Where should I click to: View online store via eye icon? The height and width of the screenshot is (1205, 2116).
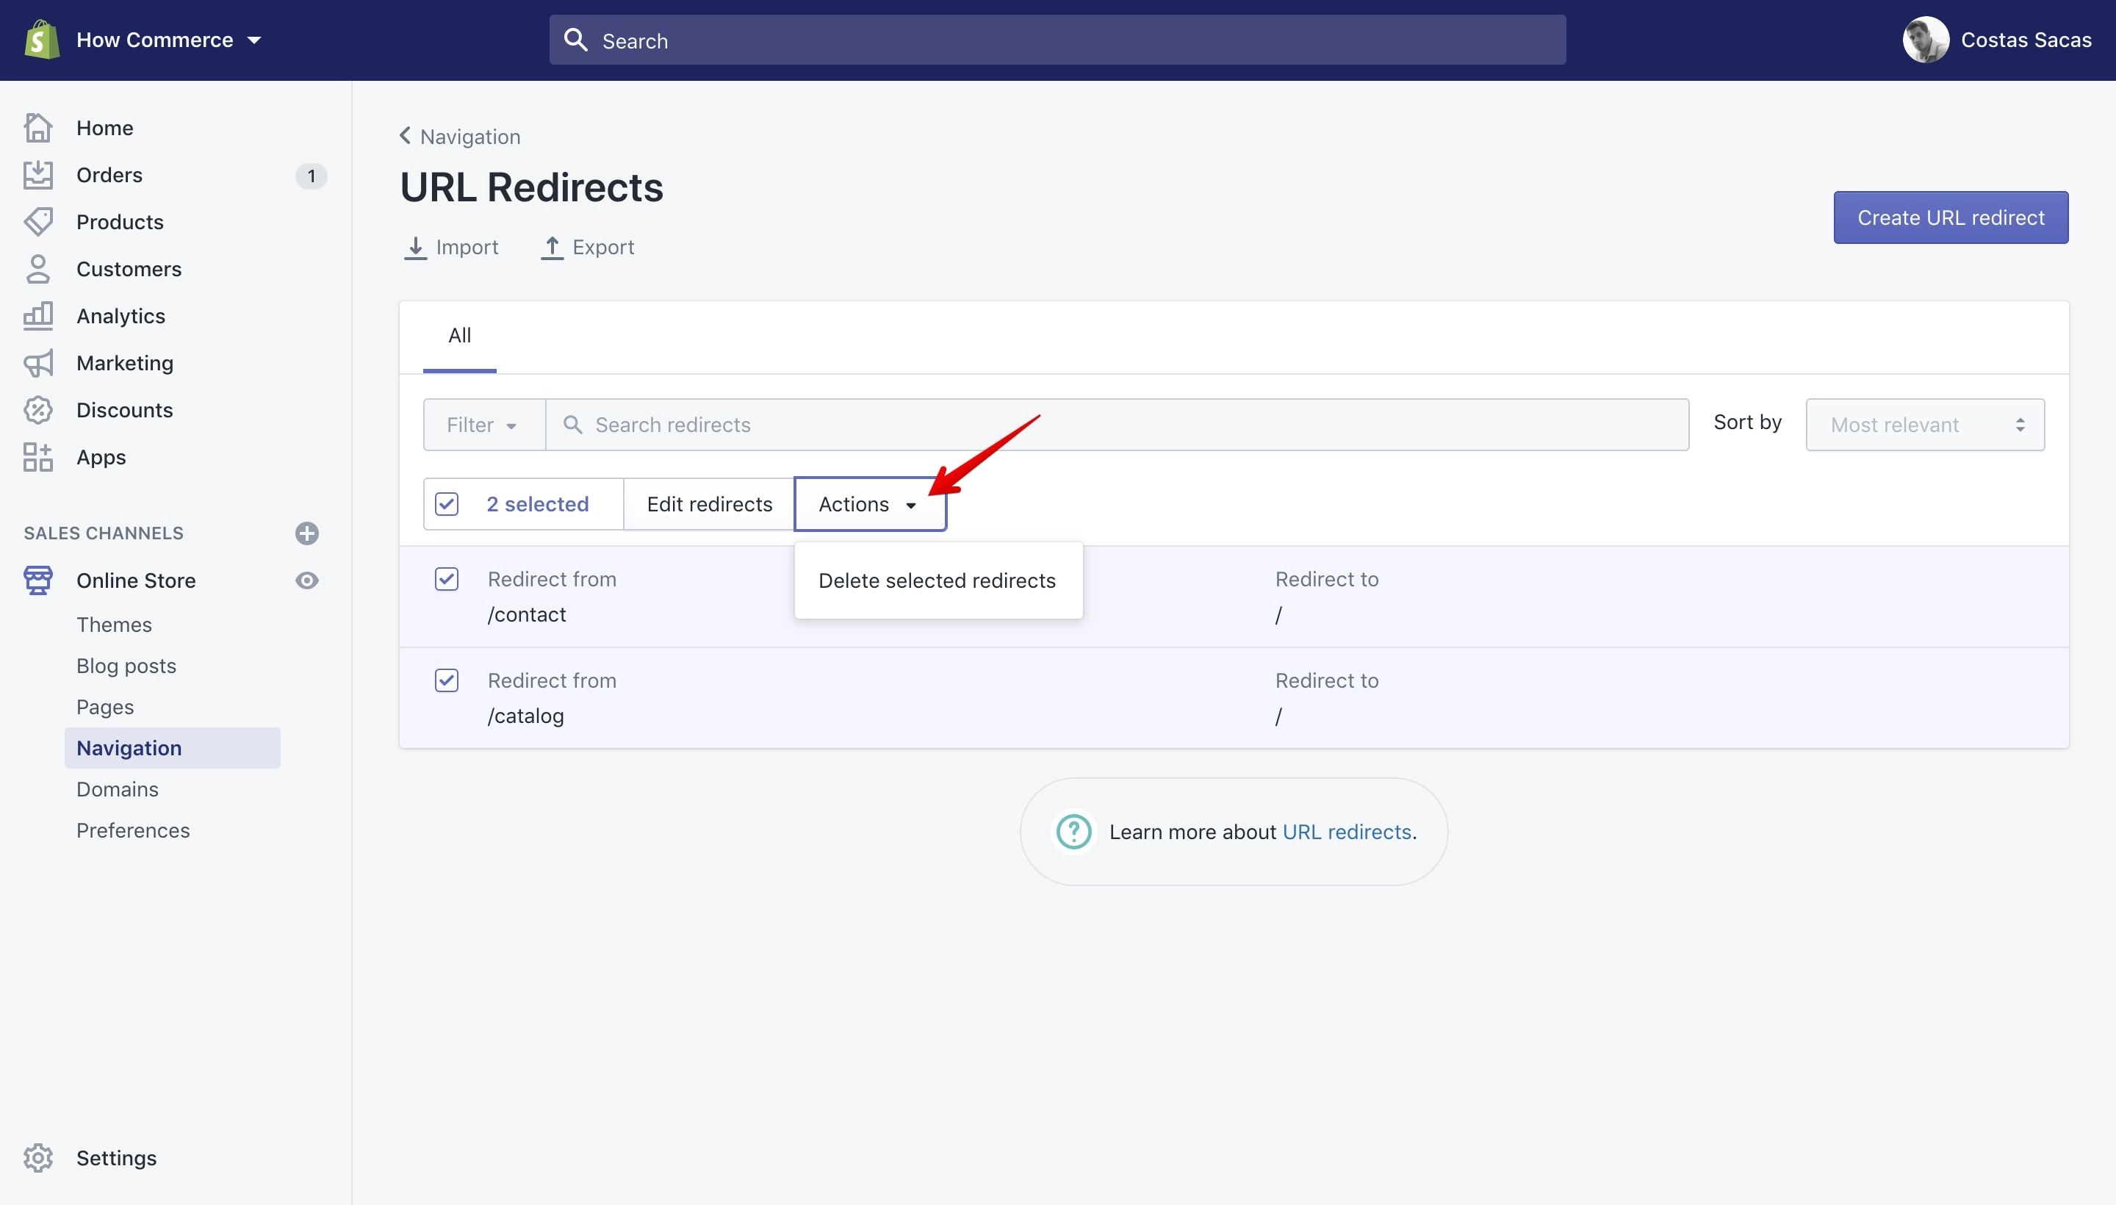coord(307,580)
